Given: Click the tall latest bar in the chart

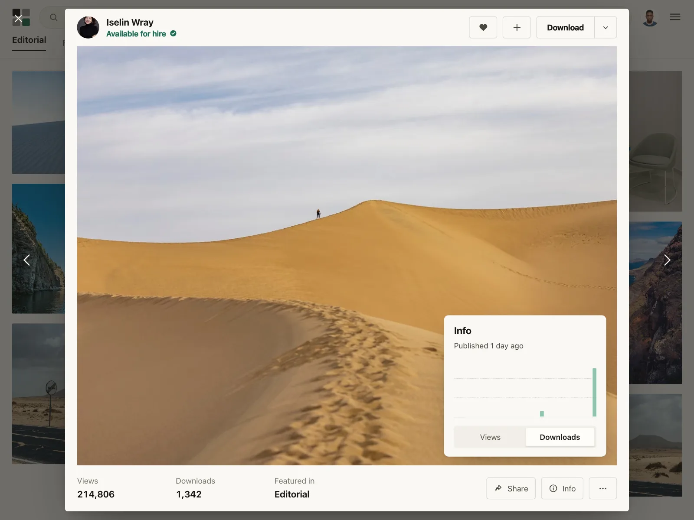Looking at the screenshot, I should pyautogui.click(x=594, y=393).
